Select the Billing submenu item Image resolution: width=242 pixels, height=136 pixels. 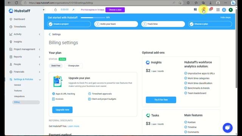(26, 102)
